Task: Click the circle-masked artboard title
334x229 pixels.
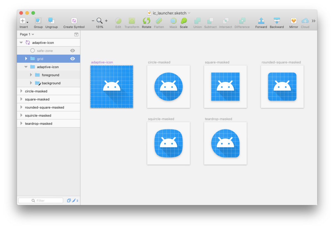Action: 159,62
